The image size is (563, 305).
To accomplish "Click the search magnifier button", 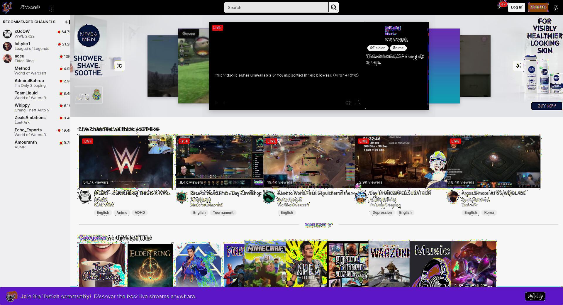I will (334, 8).
